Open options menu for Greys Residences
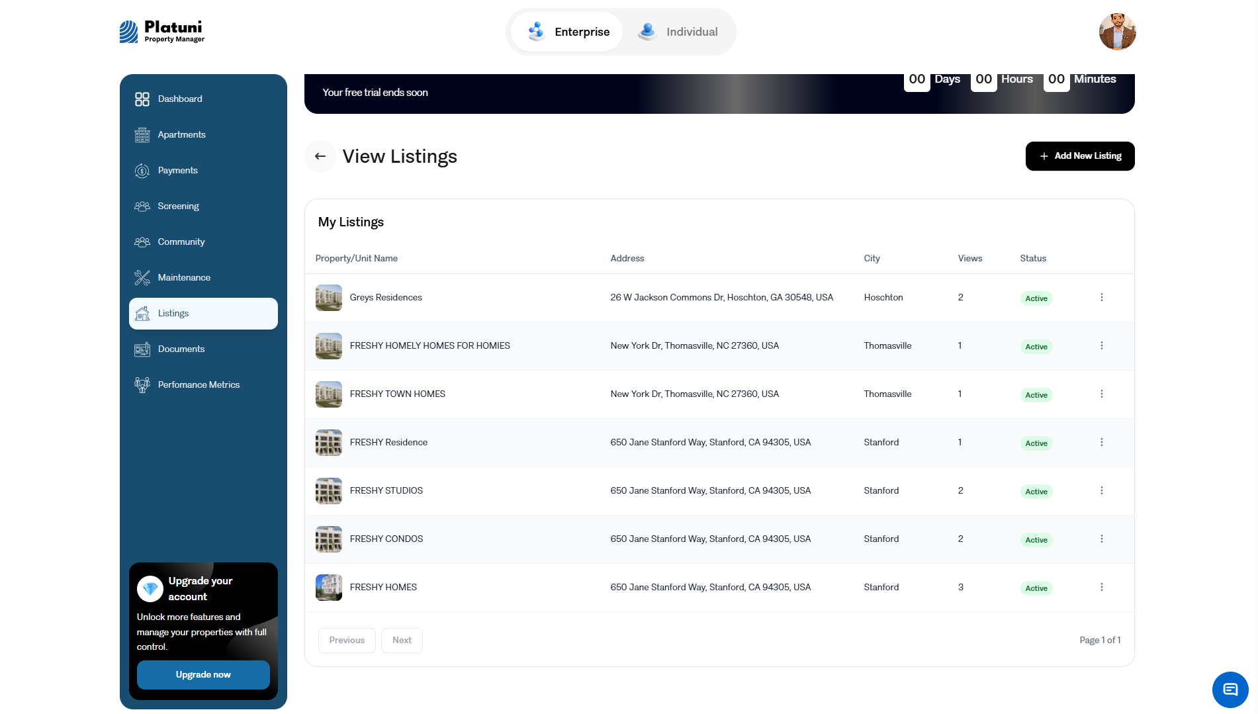1258x714 pixels. pos(1102,298)
